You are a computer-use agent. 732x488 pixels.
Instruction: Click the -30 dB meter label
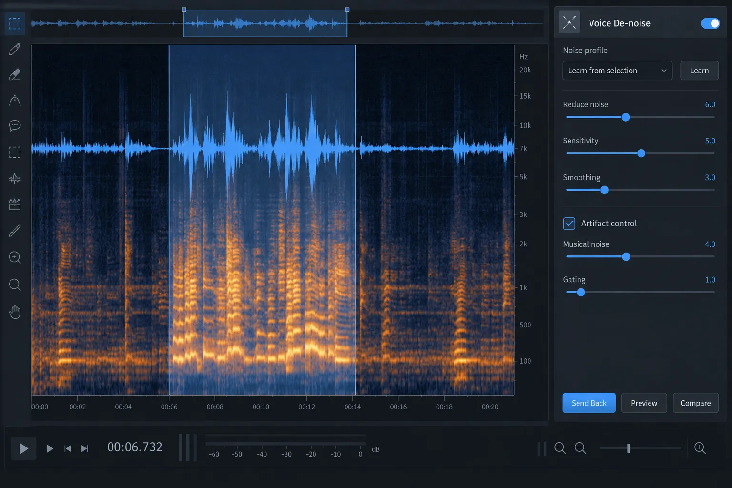coord(286,454)
